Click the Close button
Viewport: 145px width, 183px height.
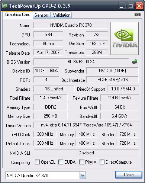[129, 175]
